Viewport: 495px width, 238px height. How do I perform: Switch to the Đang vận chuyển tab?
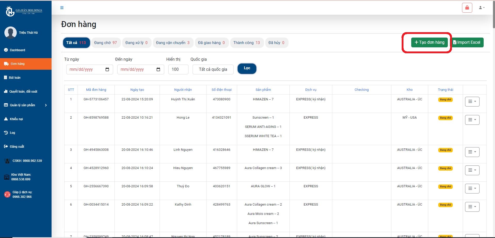click(173, 43)
